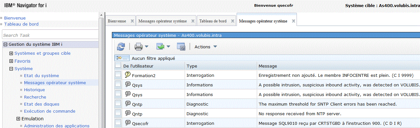Viewport: 420px width, 128px height.
Task: Open 'Etat des disques' in navigation tree
Action: pos(42,104)
